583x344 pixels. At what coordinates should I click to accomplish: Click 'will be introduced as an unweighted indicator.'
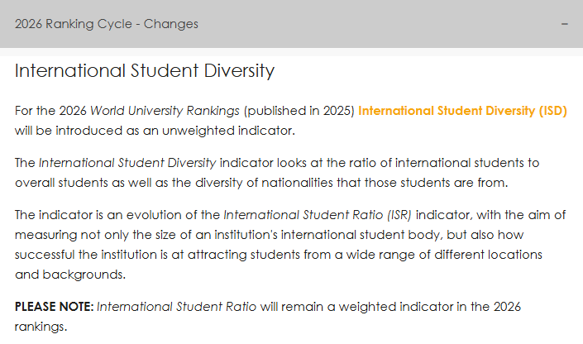[x=155, y=131]
